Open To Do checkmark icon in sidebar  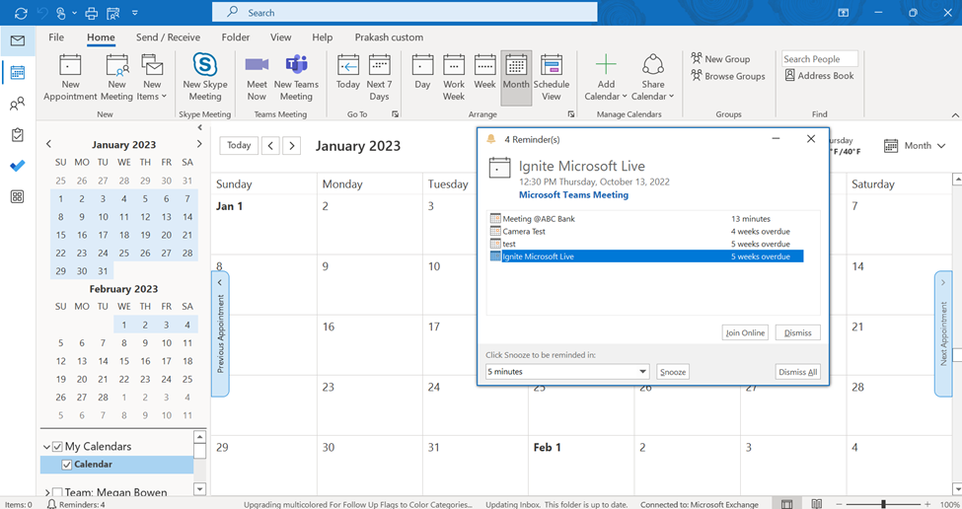click(x=17, y=166)
